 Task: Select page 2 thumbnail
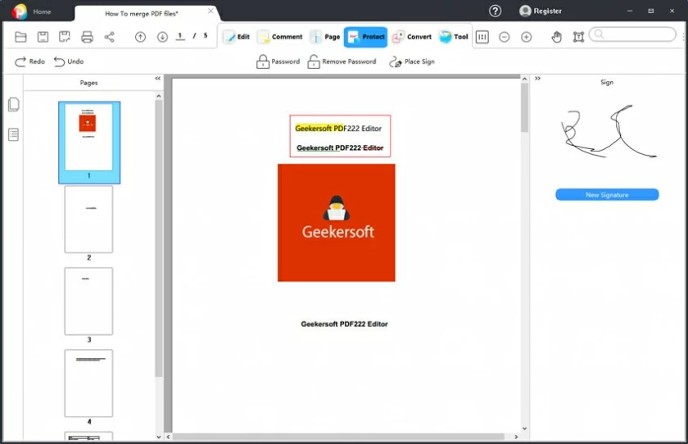click(88, 220)
